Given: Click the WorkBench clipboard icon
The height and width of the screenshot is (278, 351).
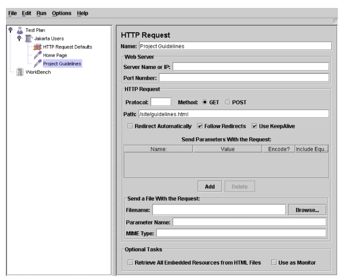Looking at the screenshot, I should pos(20,72).
